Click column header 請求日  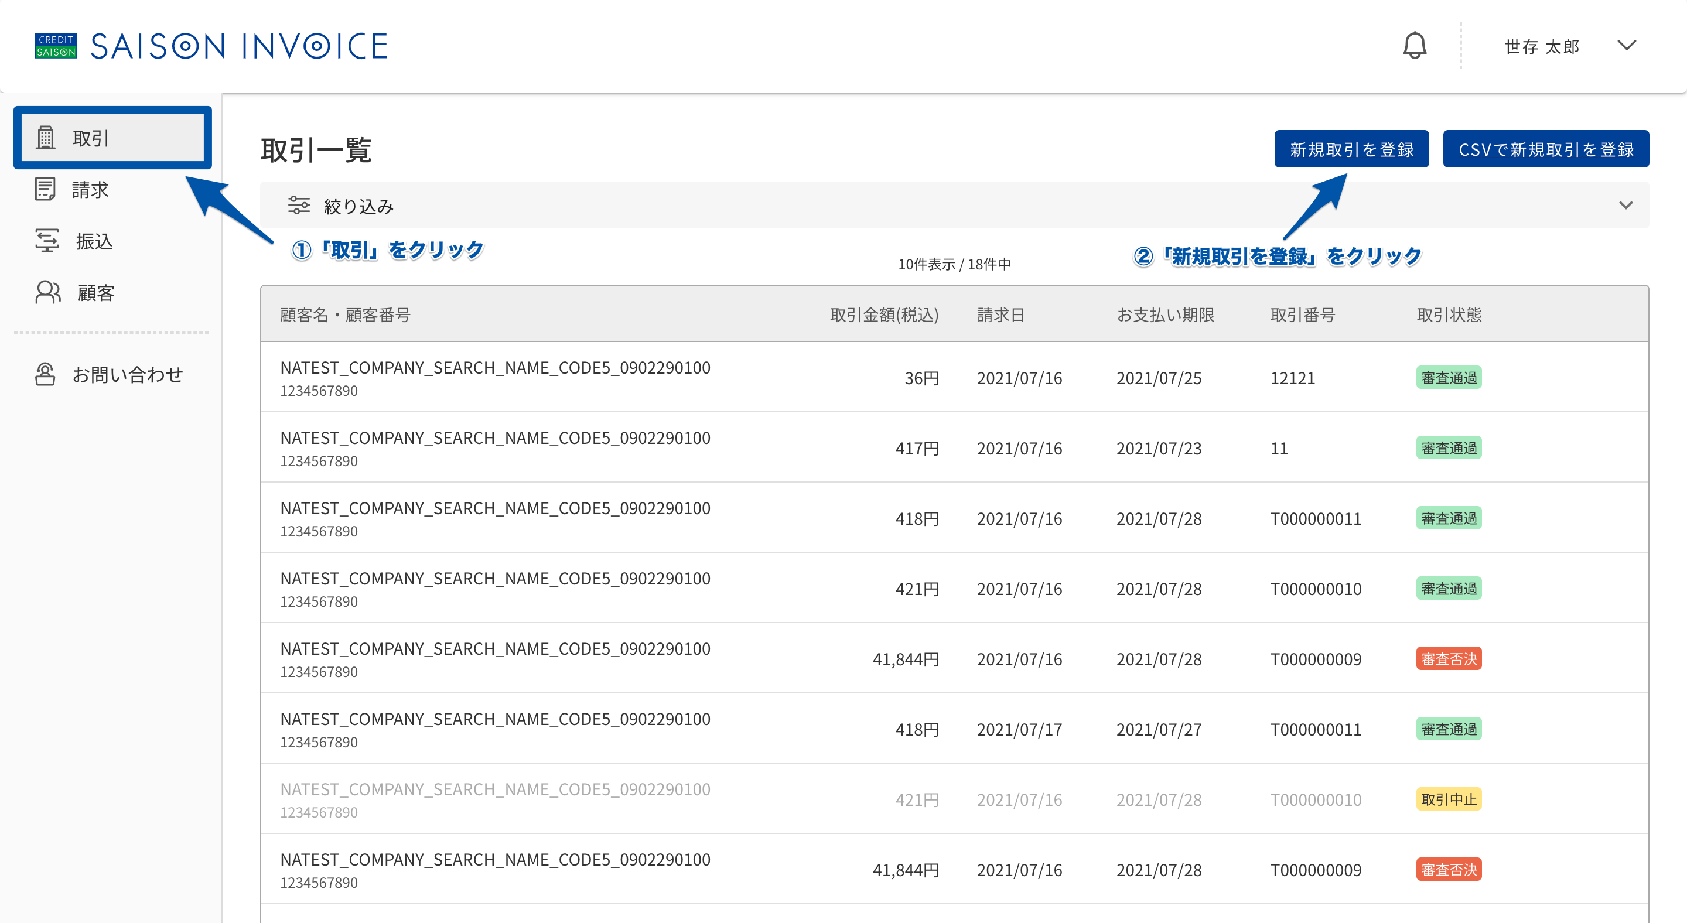[1000, 315]
